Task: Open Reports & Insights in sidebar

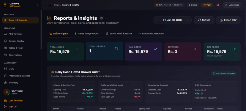Action: (20, 20)
